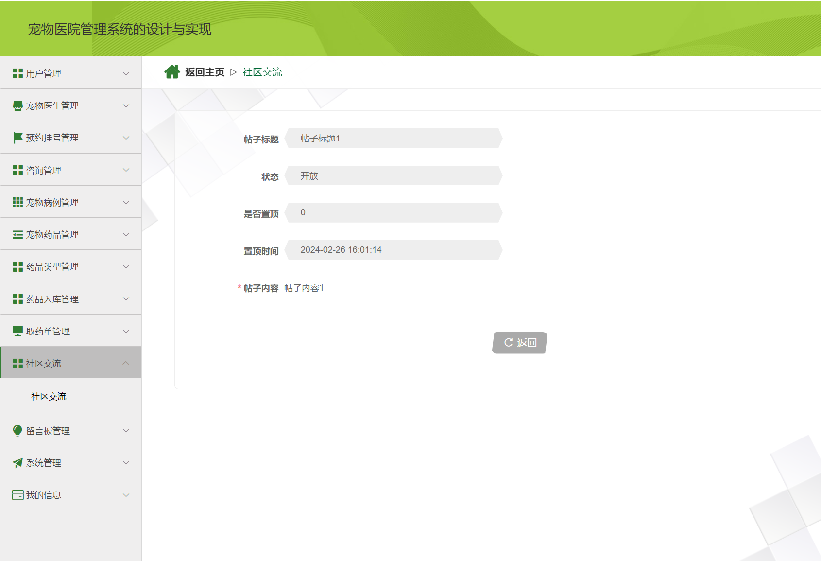This screenshot has width=821, height=561.
Task: Expand 取药单管理 chevron arrow
Action: point(126,331)
